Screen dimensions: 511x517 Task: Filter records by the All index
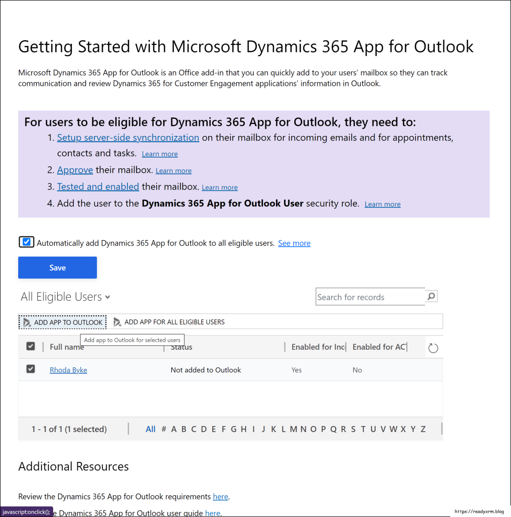[x=151, y=429]
